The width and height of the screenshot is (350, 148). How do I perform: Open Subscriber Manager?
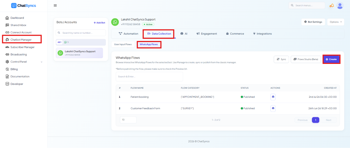[22, 47]
